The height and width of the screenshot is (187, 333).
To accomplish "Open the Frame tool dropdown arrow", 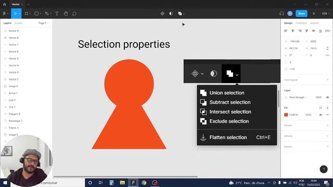I will pos(30,14).
